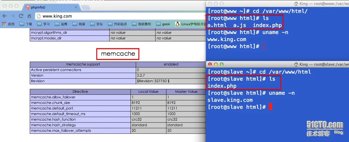Viewport: 349px width, 142px height.
Task: Click the www.king.com address bar
Action: 120,16
